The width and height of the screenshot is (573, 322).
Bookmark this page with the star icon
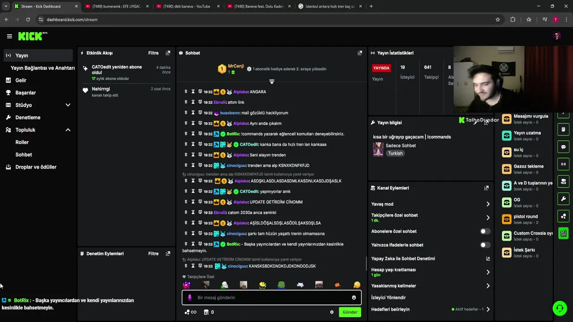[498, 20]
